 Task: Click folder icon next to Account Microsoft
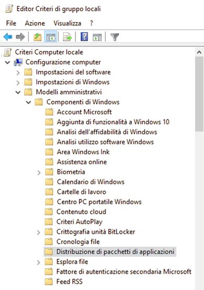pyautogui.click(x=49, y=112)
